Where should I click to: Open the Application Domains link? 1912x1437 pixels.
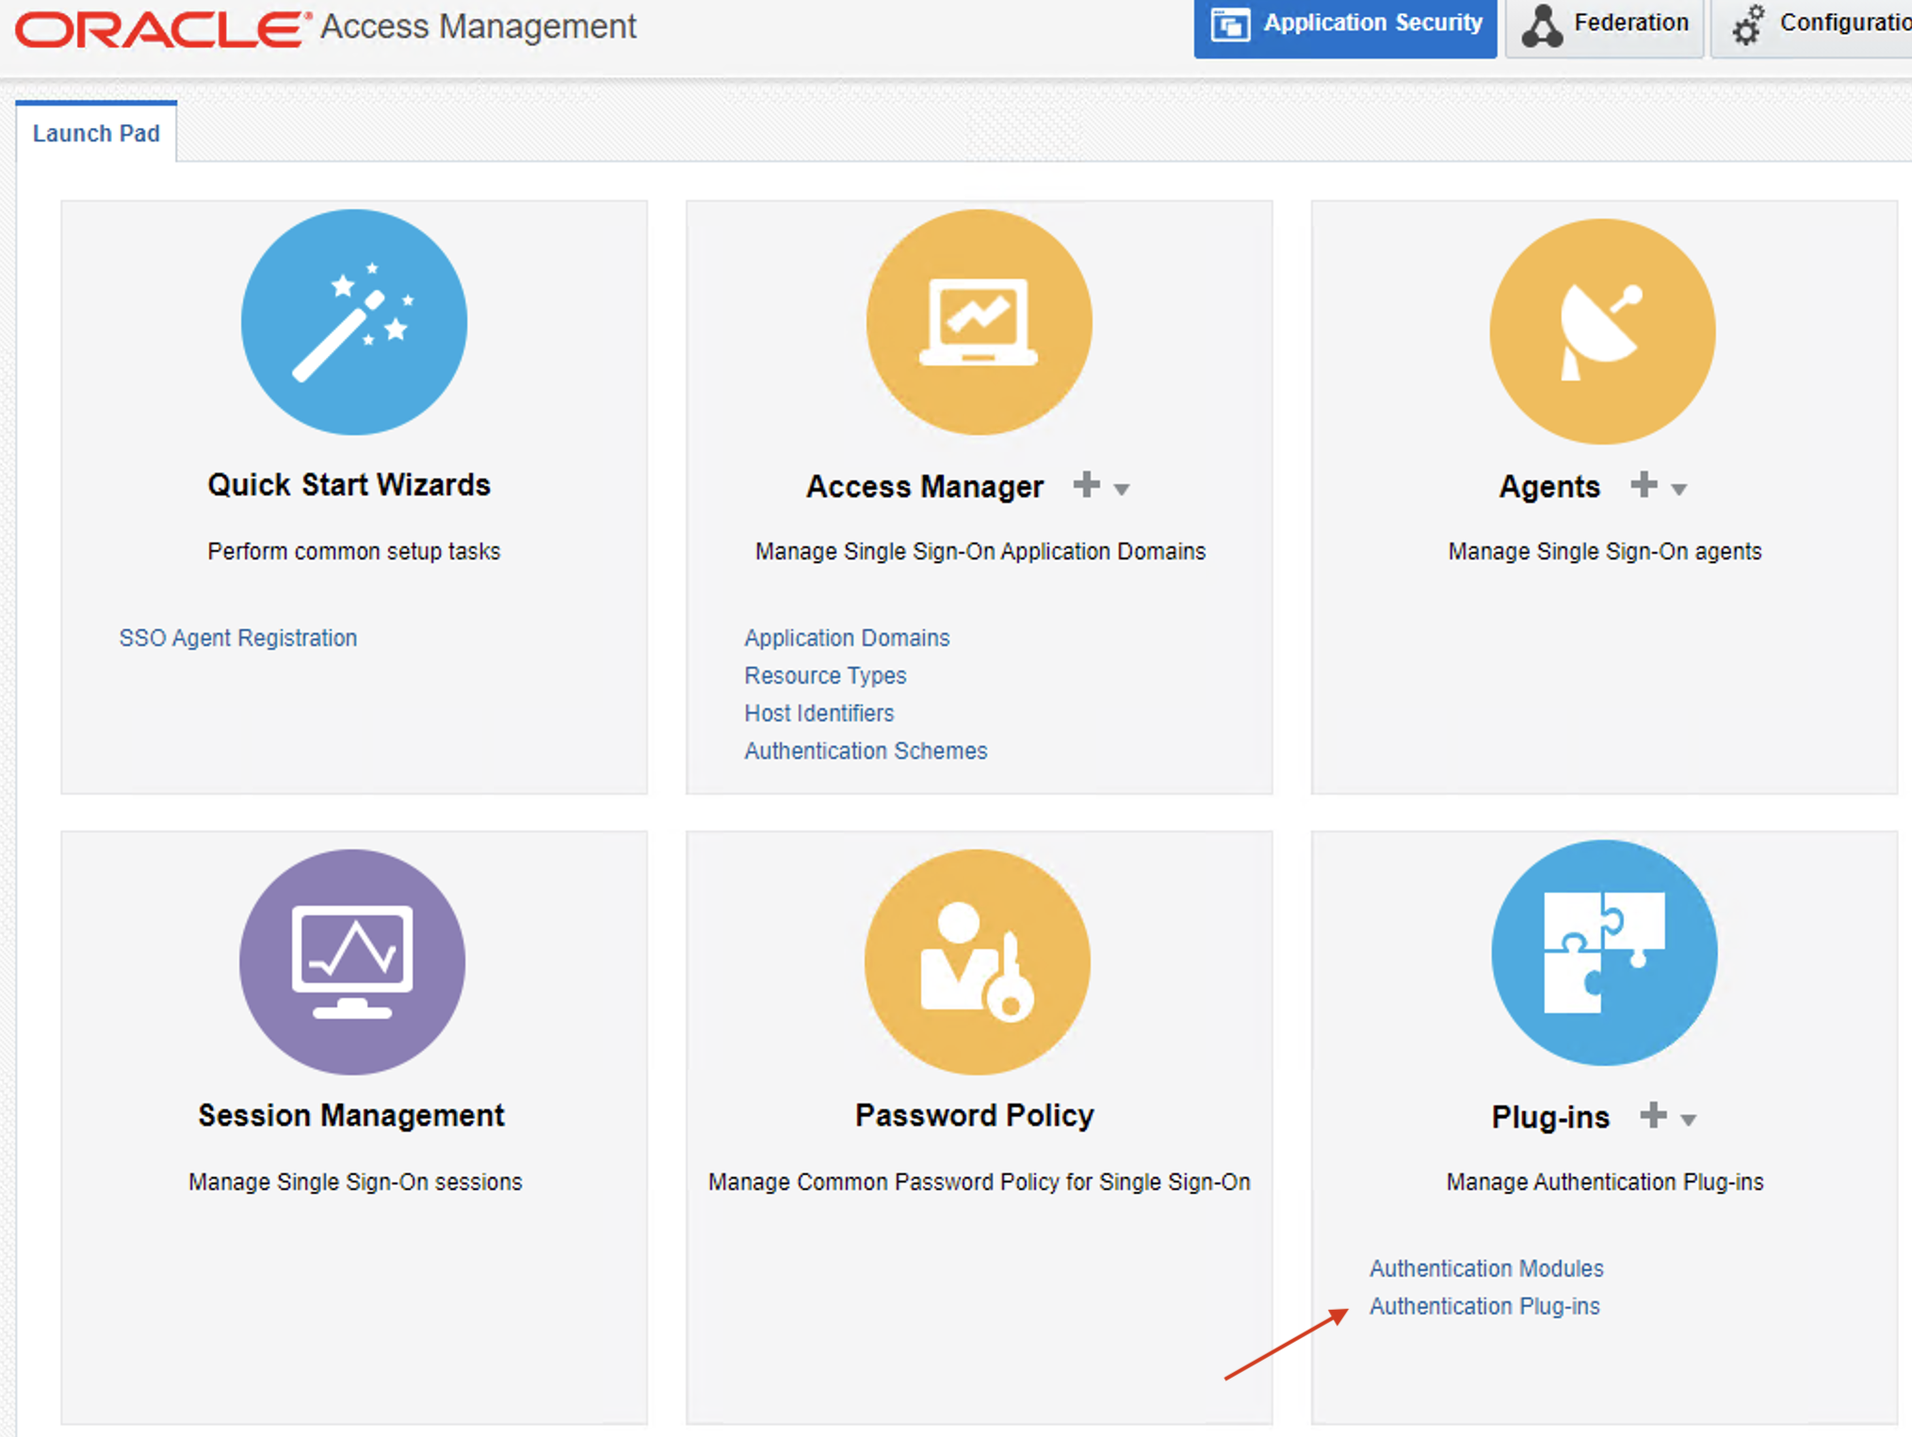click(x=847, y=638)
